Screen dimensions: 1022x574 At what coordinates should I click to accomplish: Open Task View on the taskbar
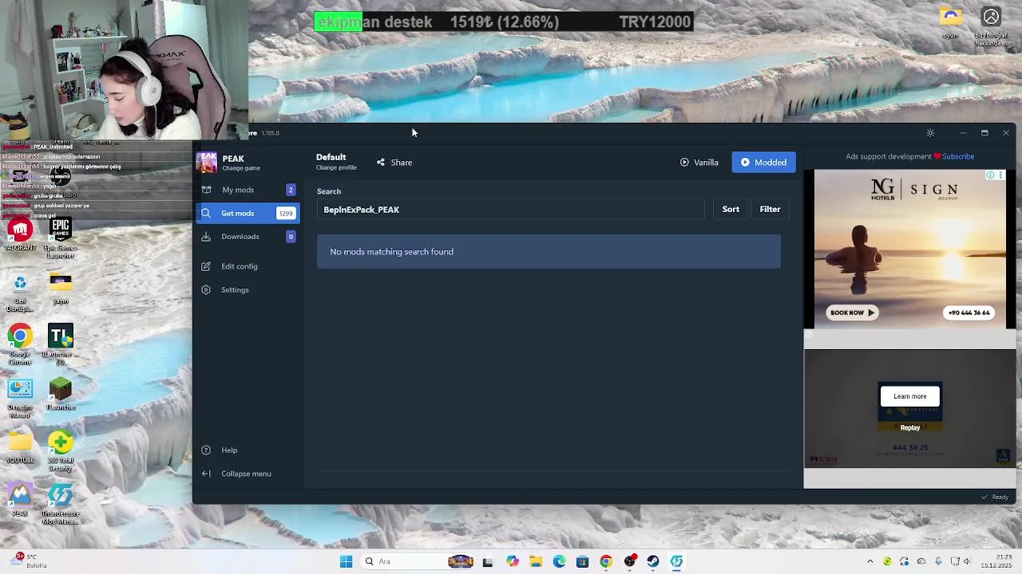(x=487, y=561)
